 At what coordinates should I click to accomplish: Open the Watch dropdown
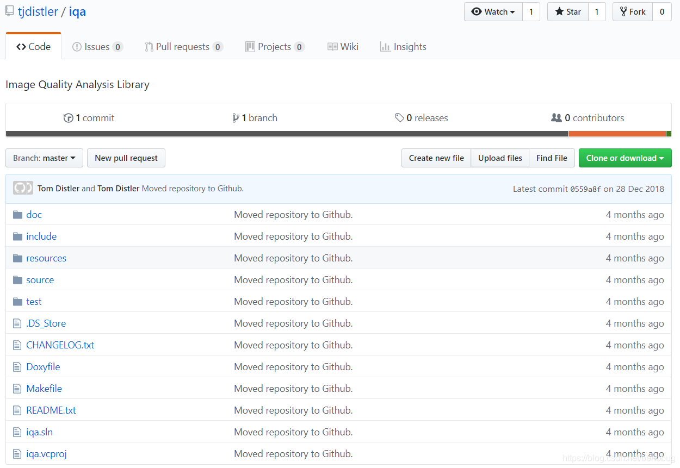click(493, 12)
